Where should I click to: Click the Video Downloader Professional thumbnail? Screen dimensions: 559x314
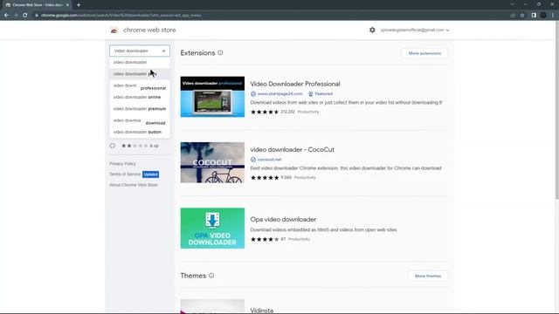212,97
